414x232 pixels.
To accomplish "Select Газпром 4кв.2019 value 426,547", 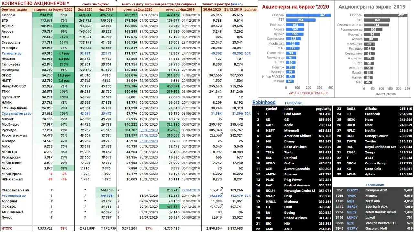I will [106, 15].
